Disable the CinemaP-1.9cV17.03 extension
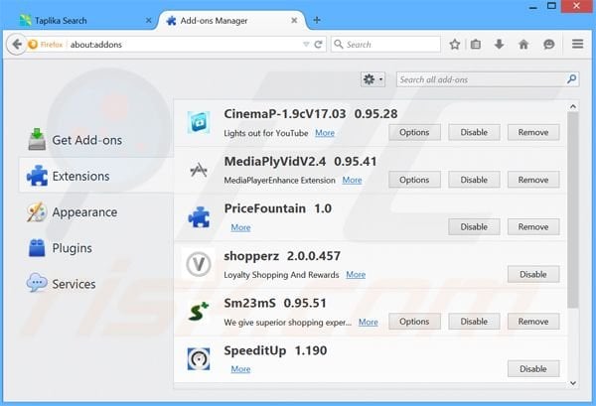The width and height of the screenshot is (596, 406). pyautogui.click(x=474, y=132)
